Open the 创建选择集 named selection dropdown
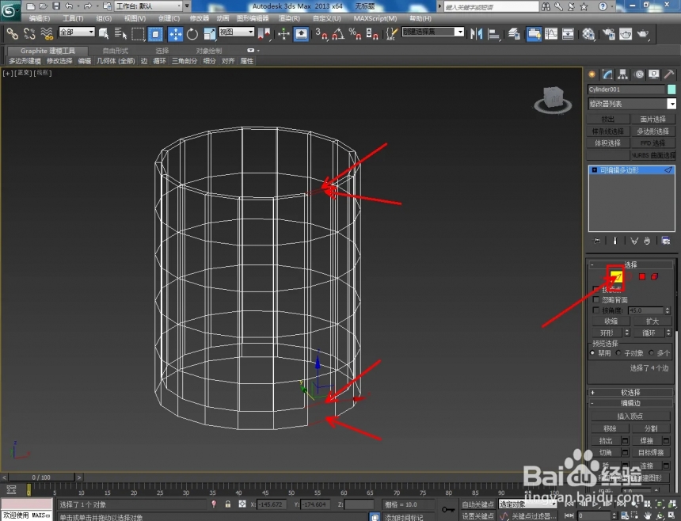 coord(433,32)
